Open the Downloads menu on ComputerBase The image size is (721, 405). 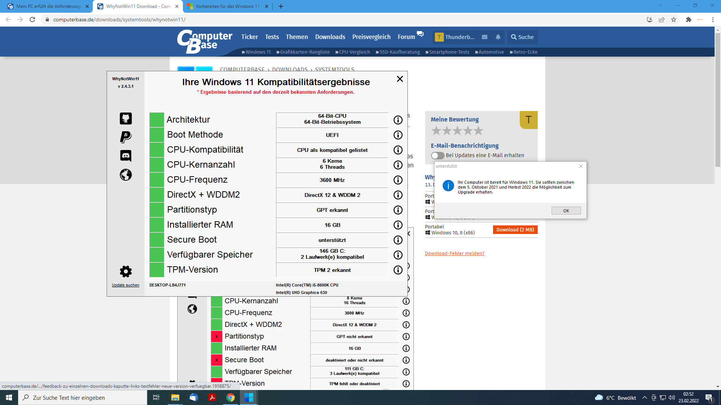click(x=330, y=37)
